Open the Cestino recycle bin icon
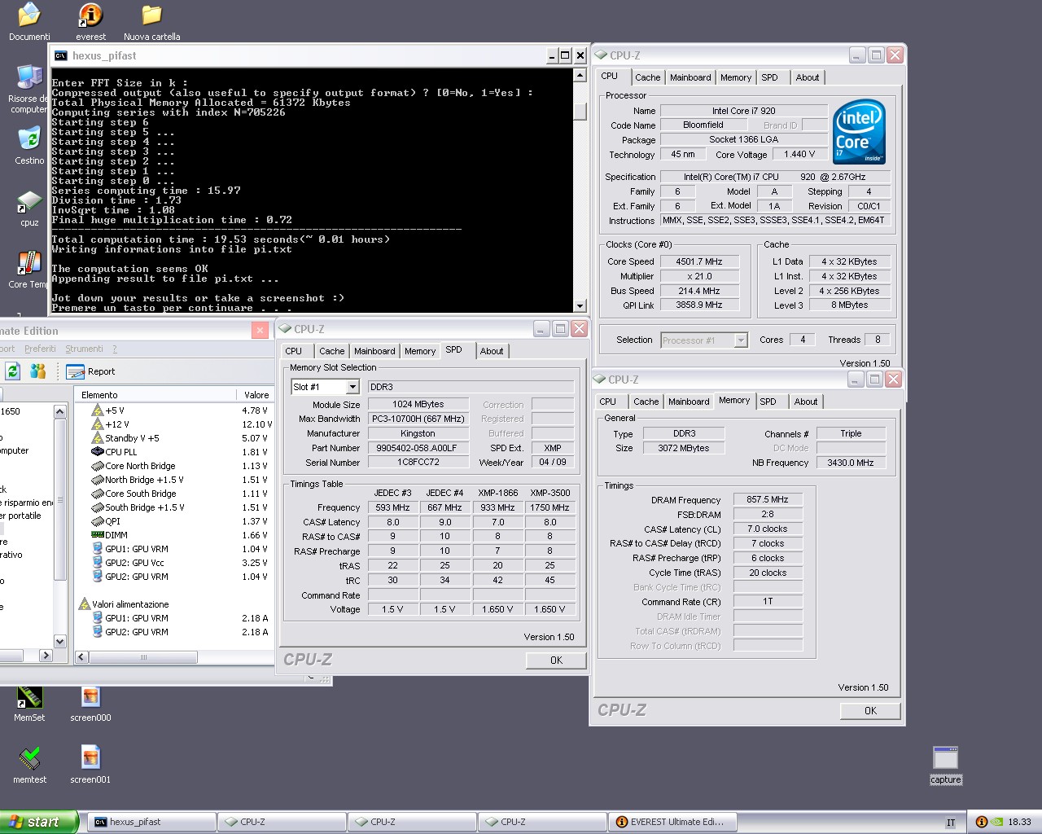The width and height of the screenshot is (1042, 834). [29, 145]
